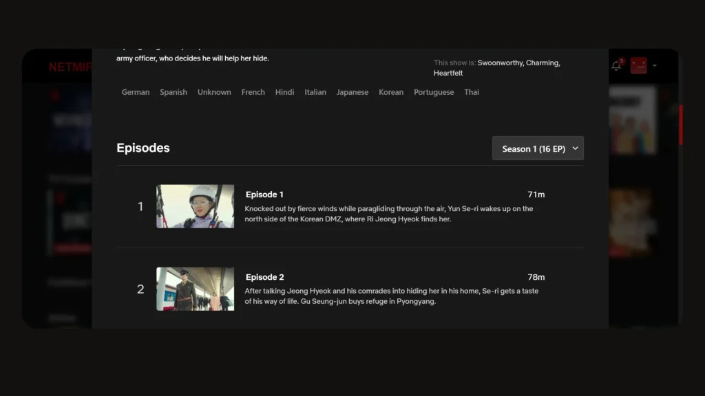Open the Season 1 (16 EP) dropdown

pos(537,148)
